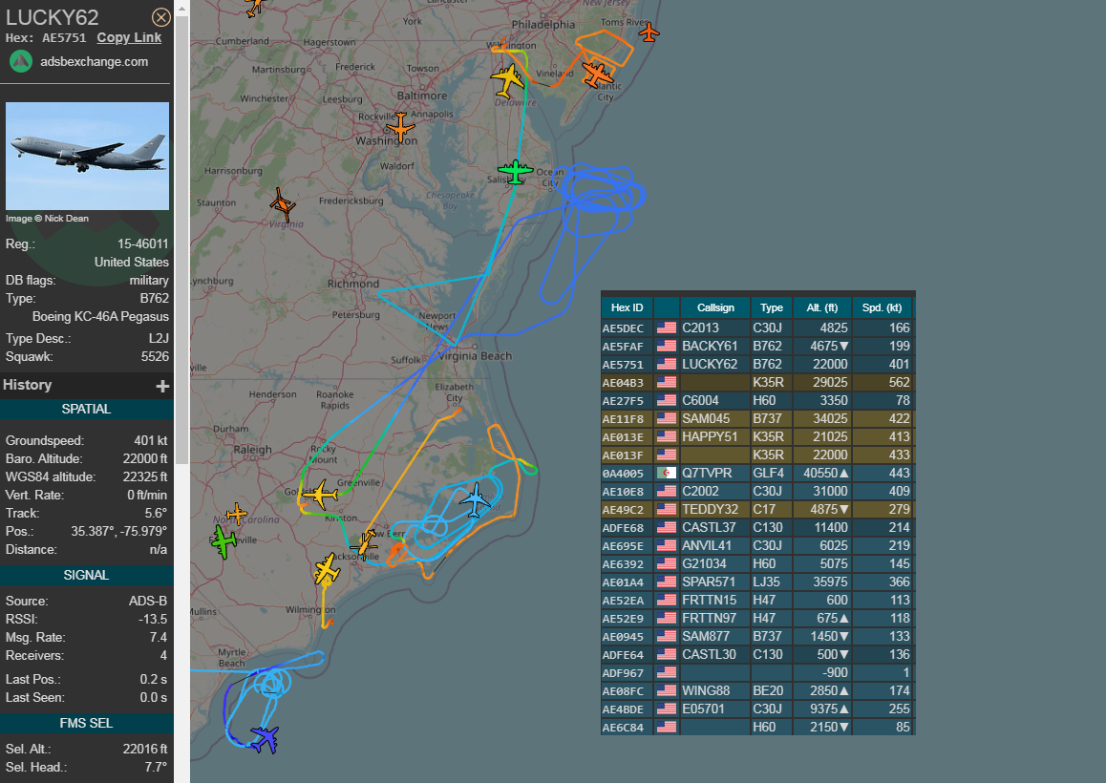Select the SAM877 row

point(757,636)
